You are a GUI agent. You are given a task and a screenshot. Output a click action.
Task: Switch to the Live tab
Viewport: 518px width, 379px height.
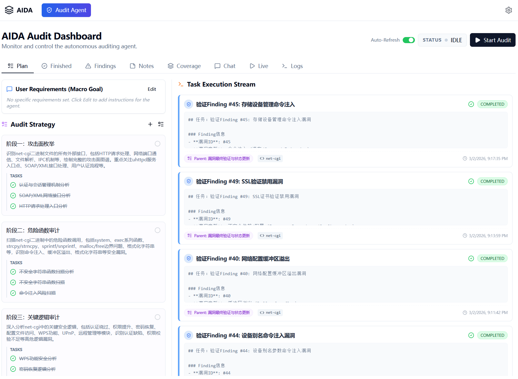[259, 66]
